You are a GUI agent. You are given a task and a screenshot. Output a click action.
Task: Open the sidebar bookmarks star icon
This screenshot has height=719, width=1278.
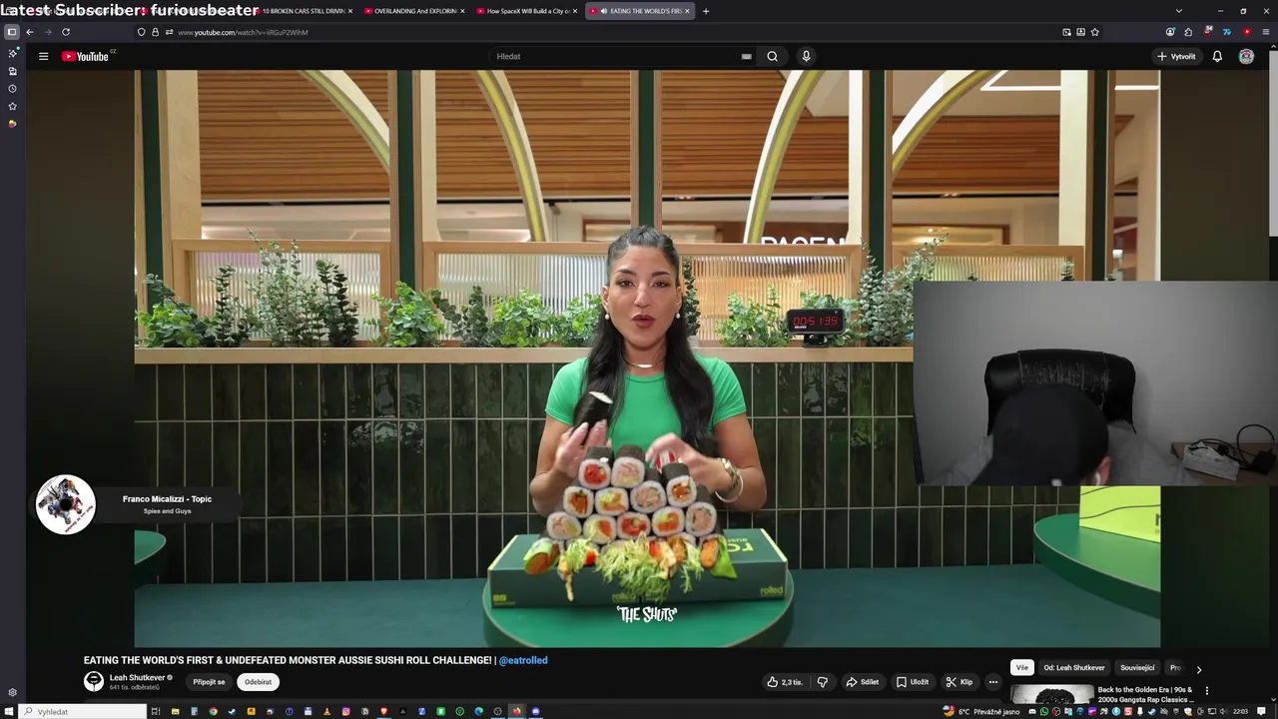tap(12, 106)
